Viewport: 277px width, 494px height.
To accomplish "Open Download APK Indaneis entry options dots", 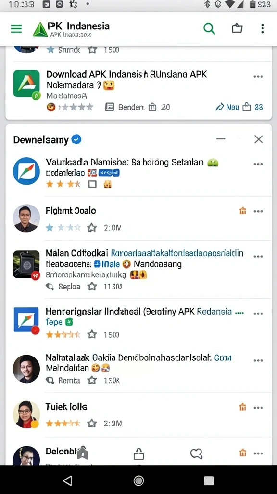I will [258, 77].
